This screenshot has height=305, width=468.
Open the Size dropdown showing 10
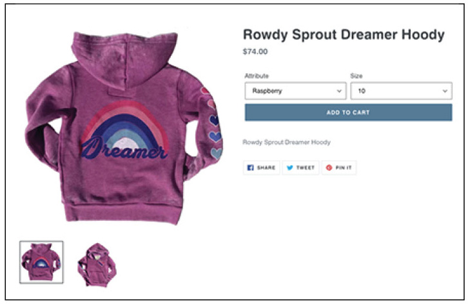(401, 91)
